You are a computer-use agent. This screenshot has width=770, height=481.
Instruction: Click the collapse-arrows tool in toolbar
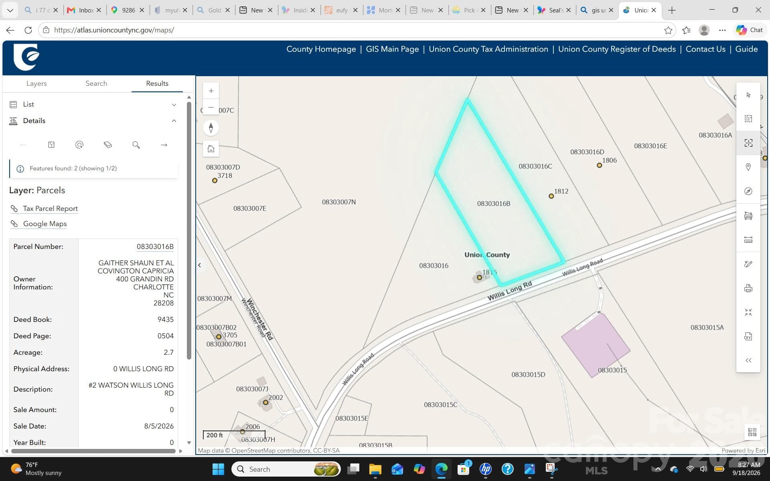(748, 312)
